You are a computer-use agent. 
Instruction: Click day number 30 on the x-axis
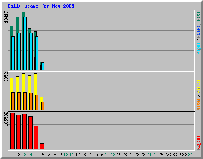pos(184,155)
